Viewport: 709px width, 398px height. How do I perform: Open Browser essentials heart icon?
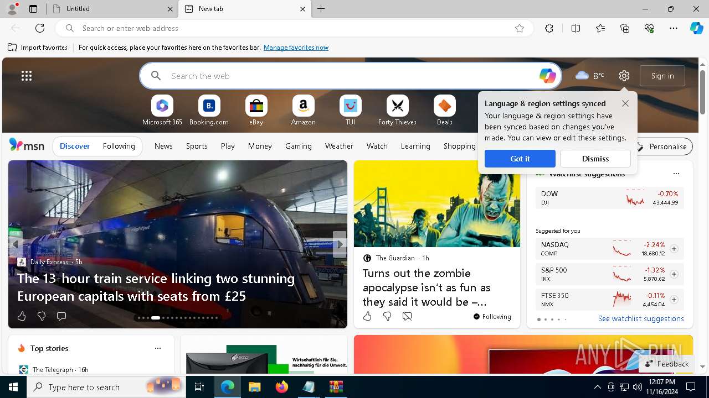click(649, 28)
